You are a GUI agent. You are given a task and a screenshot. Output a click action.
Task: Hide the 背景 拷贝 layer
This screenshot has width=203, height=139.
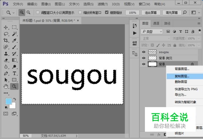[143, 58]
